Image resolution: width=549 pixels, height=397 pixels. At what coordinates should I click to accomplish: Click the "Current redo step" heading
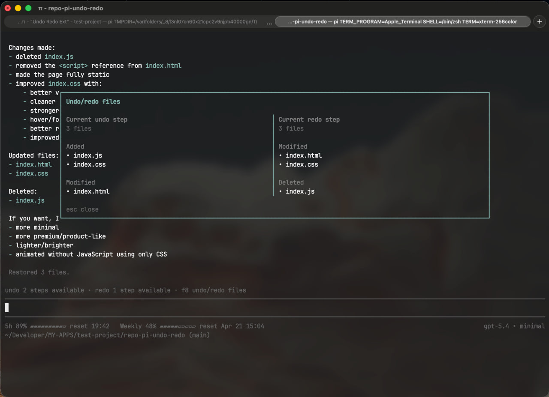click(309, 119)
